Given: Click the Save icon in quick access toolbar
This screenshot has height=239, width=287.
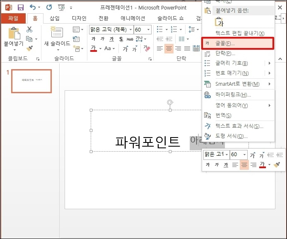Looking at the screenshot, I should tap(21, 7).
